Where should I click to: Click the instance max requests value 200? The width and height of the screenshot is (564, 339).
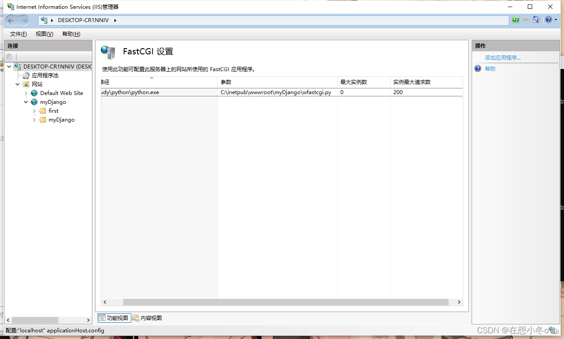coord(398,92)
